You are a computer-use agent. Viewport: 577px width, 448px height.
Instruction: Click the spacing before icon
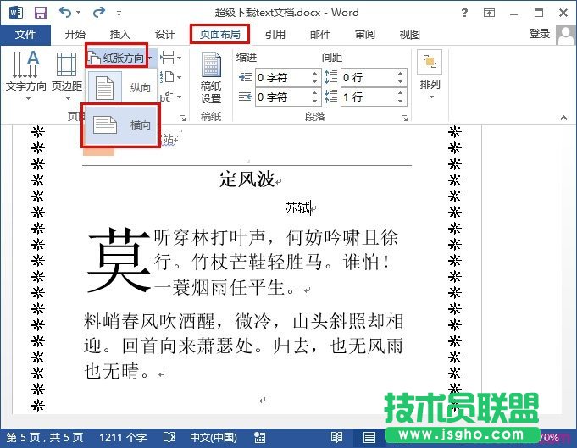click(x=330, y=77)
